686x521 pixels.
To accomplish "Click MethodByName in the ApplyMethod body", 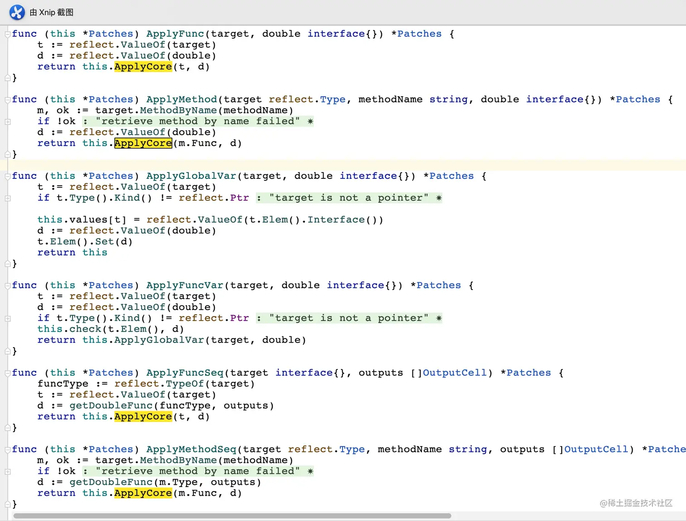I will tap(178, 111).
